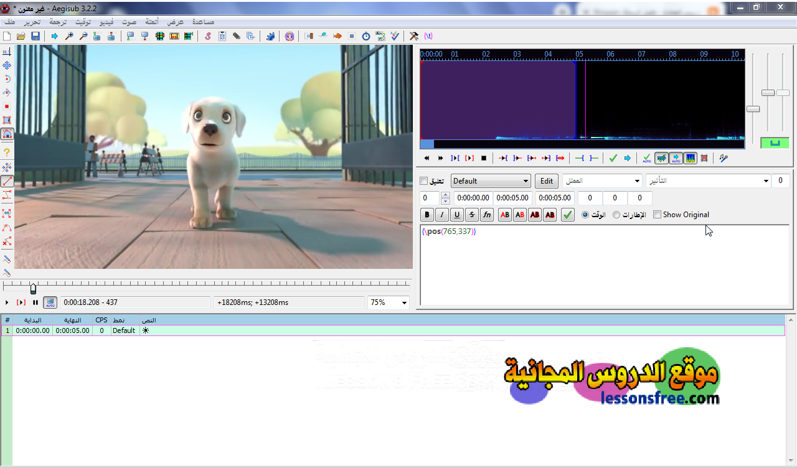Select the scale subtitles tool

pos(7,106)
